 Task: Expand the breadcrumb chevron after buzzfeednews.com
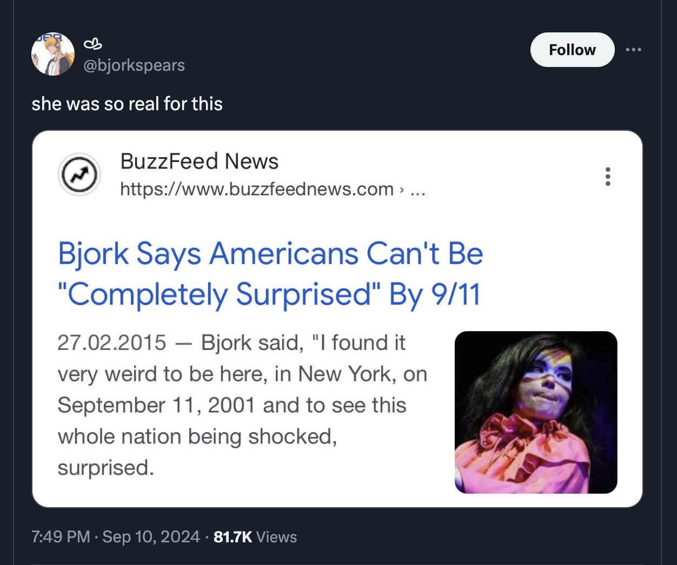click(x=402, y=190)
